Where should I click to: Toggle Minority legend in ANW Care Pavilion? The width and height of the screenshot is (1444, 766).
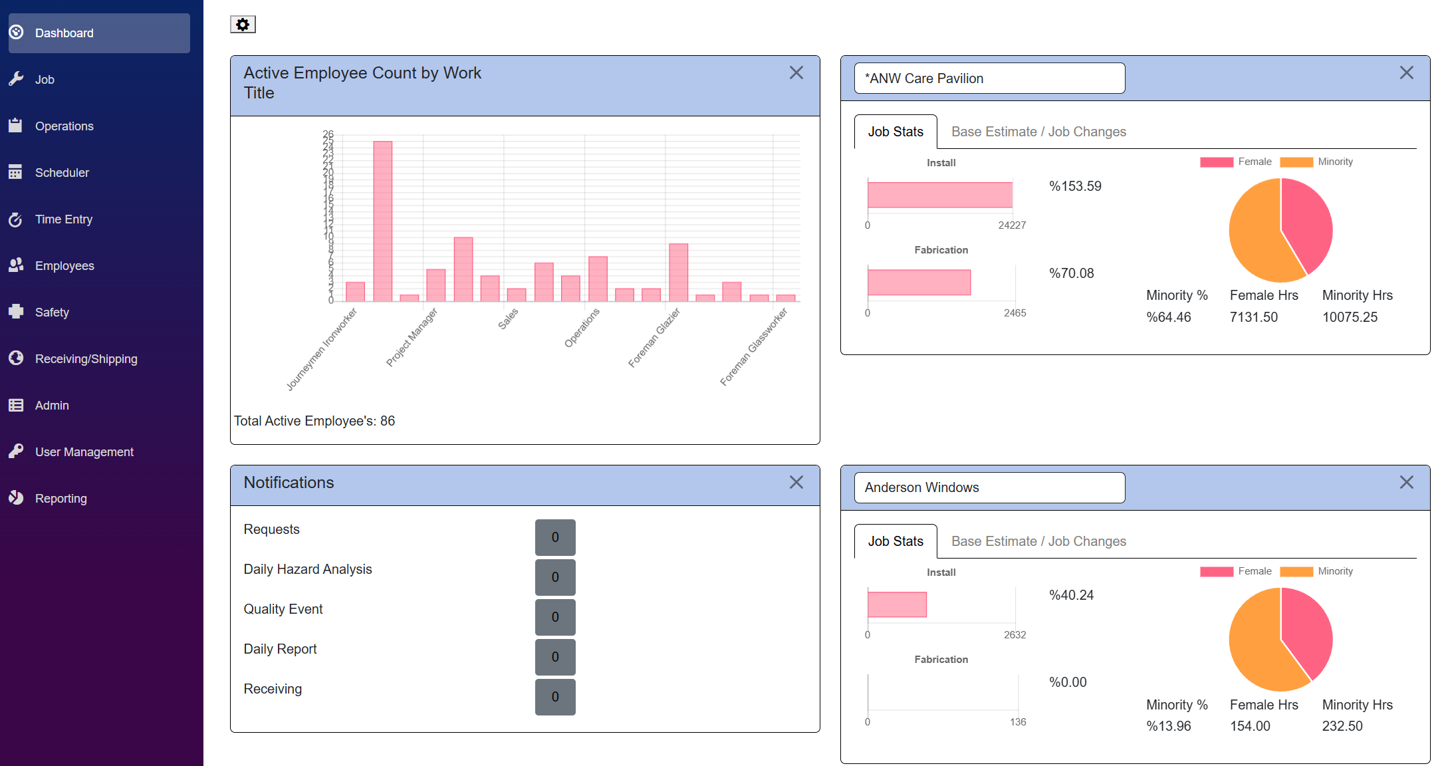click(x=1316, y=162)
